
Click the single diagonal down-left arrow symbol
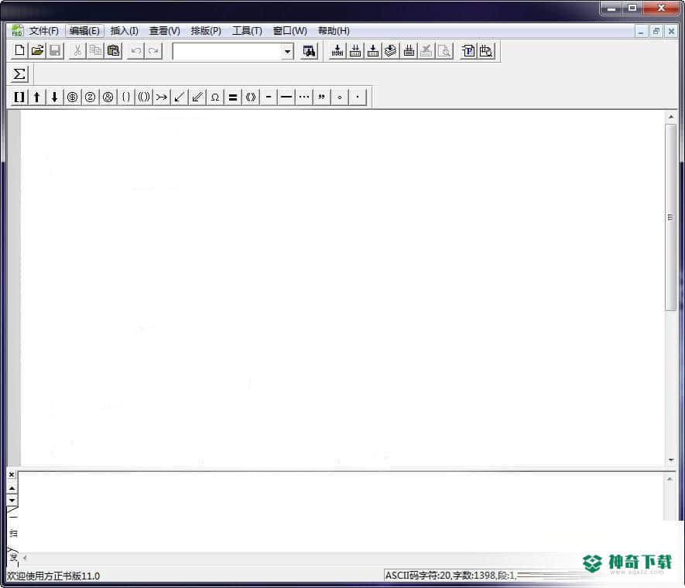(180, 97)
